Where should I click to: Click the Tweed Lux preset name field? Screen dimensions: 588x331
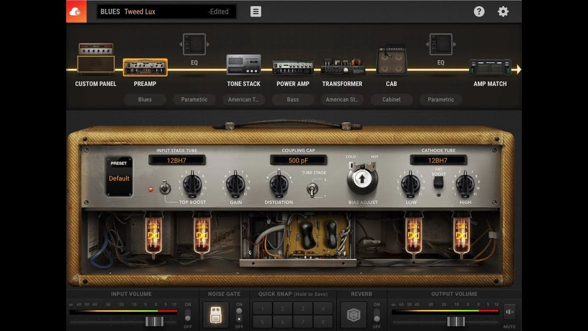tap(166, 11)
